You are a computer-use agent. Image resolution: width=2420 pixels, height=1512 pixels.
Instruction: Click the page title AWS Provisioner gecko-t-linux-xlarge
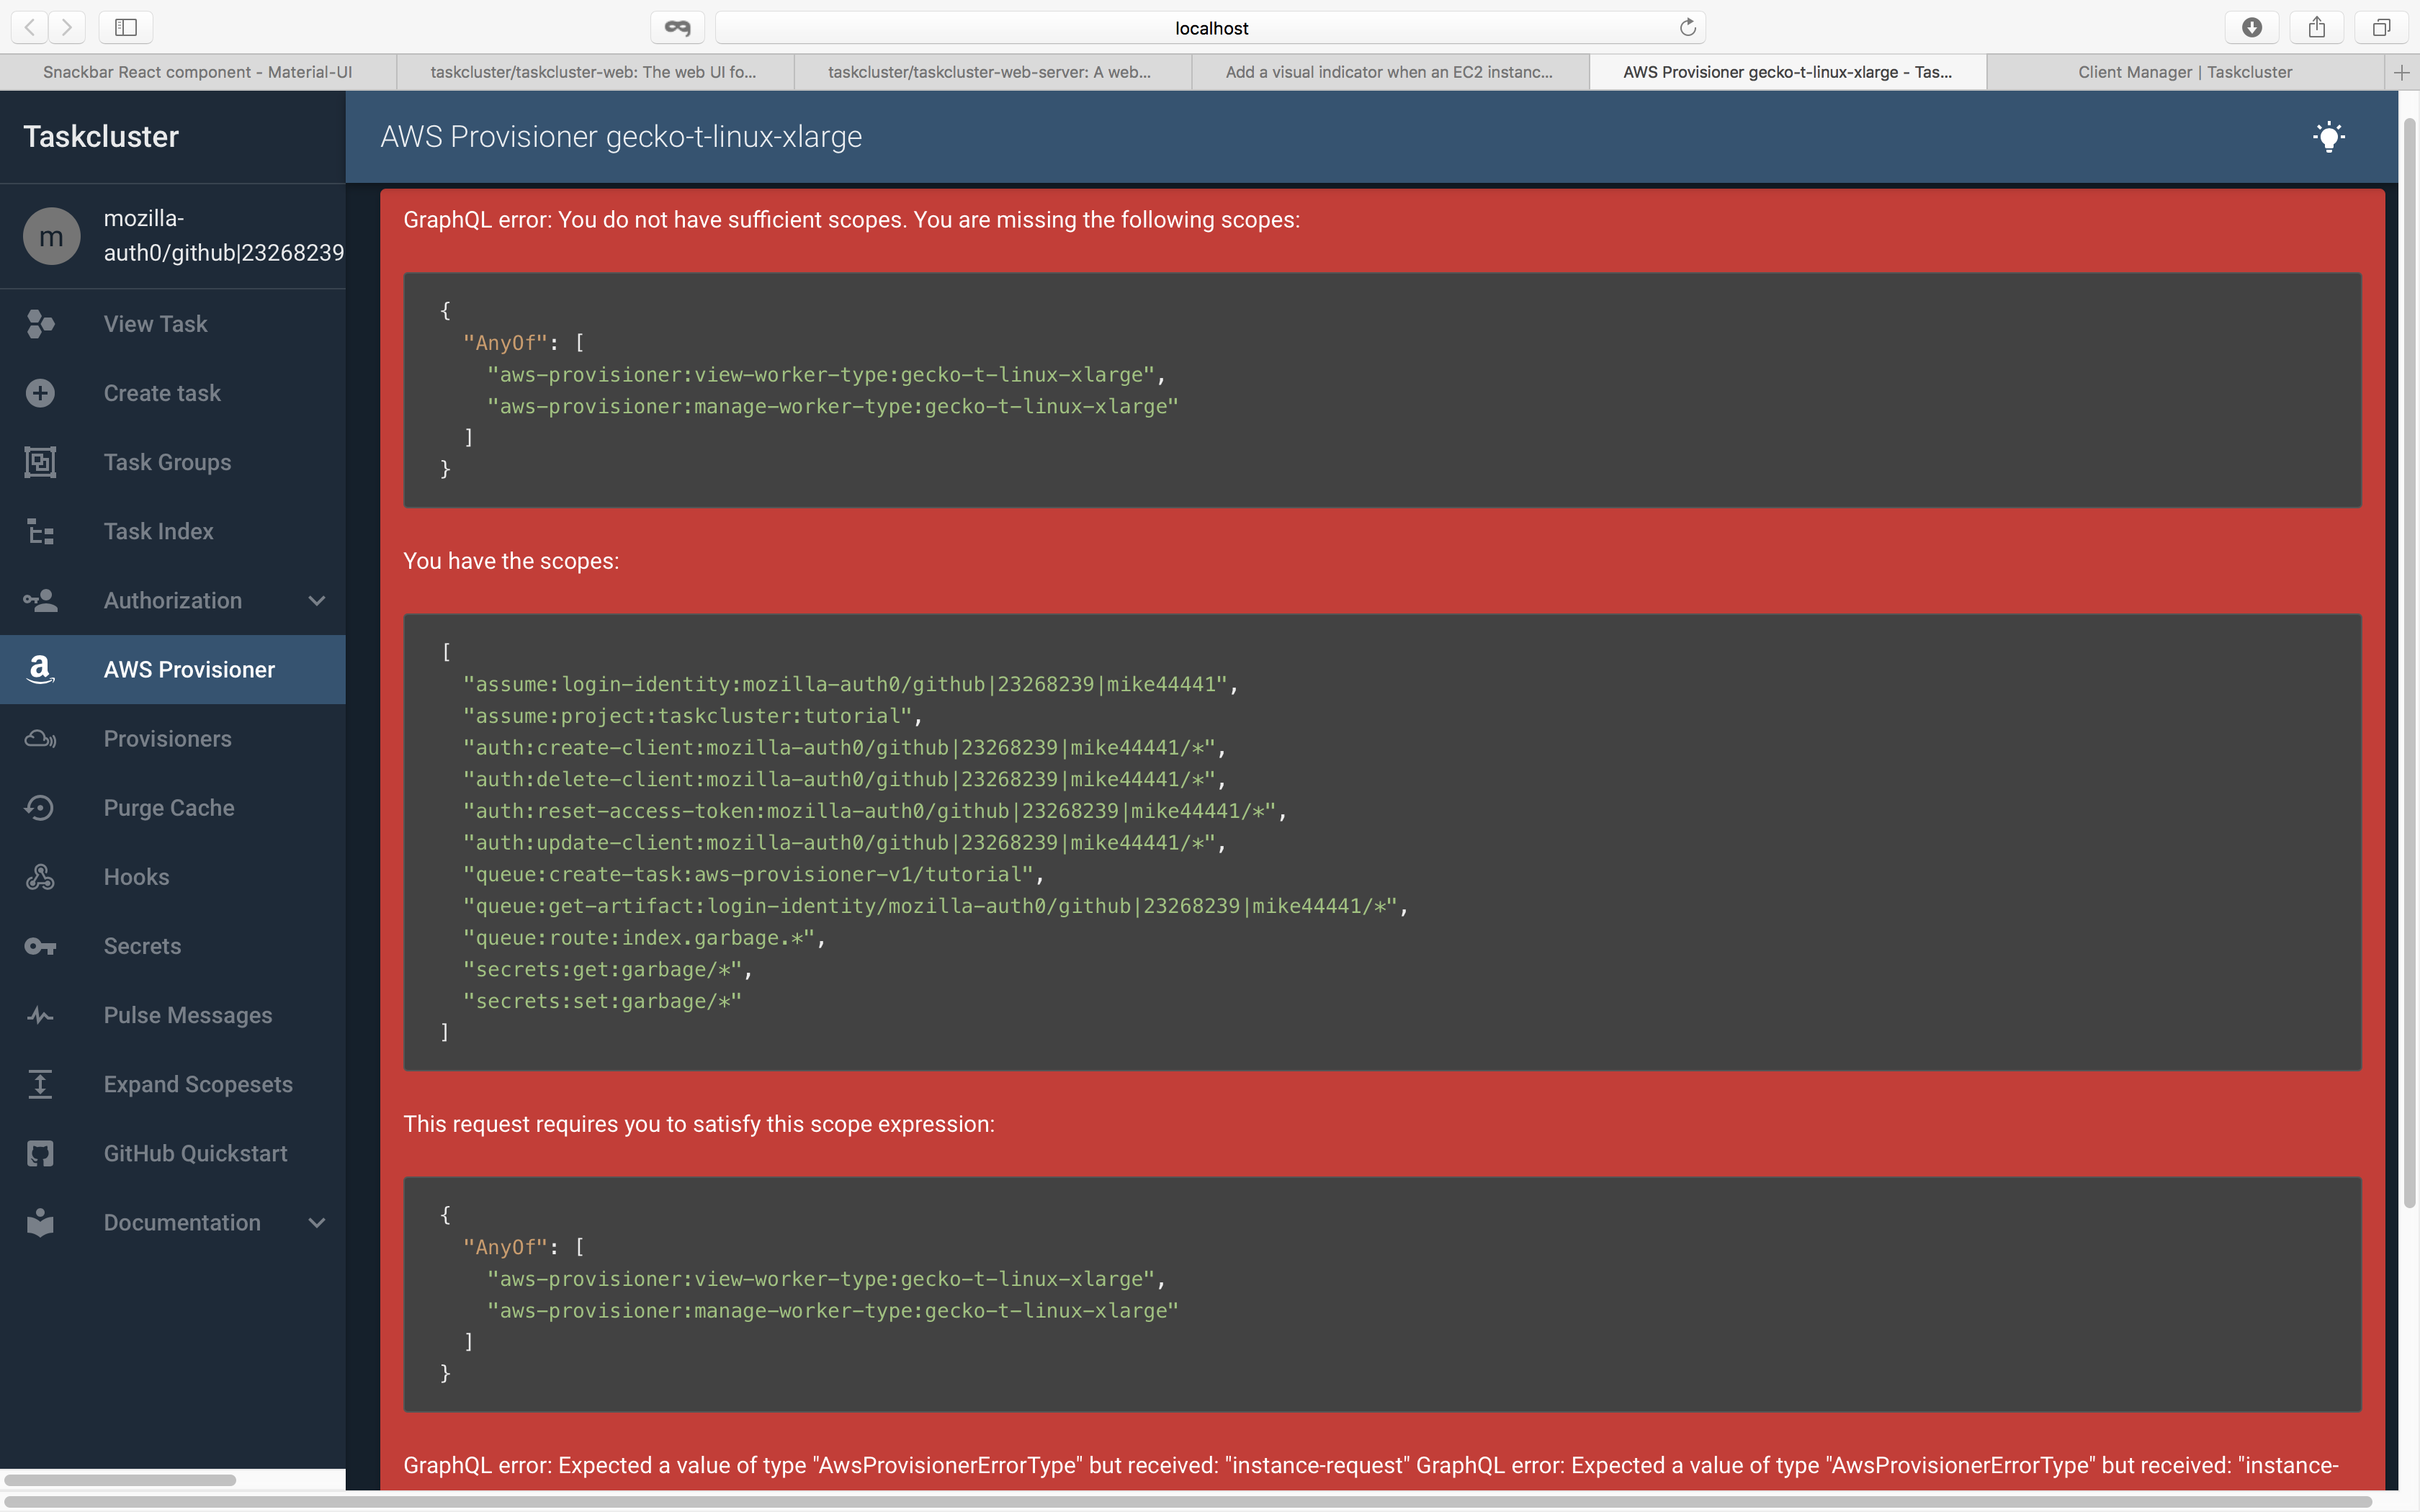[621, 136]
